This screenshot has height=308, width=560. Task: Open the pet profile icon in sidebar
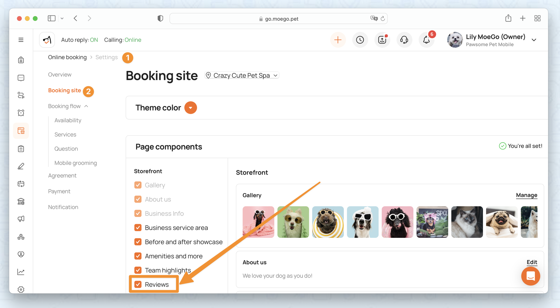pyautogui.click(x=21, y=60)
